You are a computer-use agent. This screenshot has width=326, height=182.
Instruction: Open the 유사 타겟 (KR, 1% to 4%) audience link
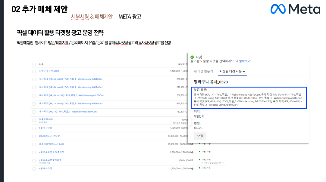pos(71,103)
